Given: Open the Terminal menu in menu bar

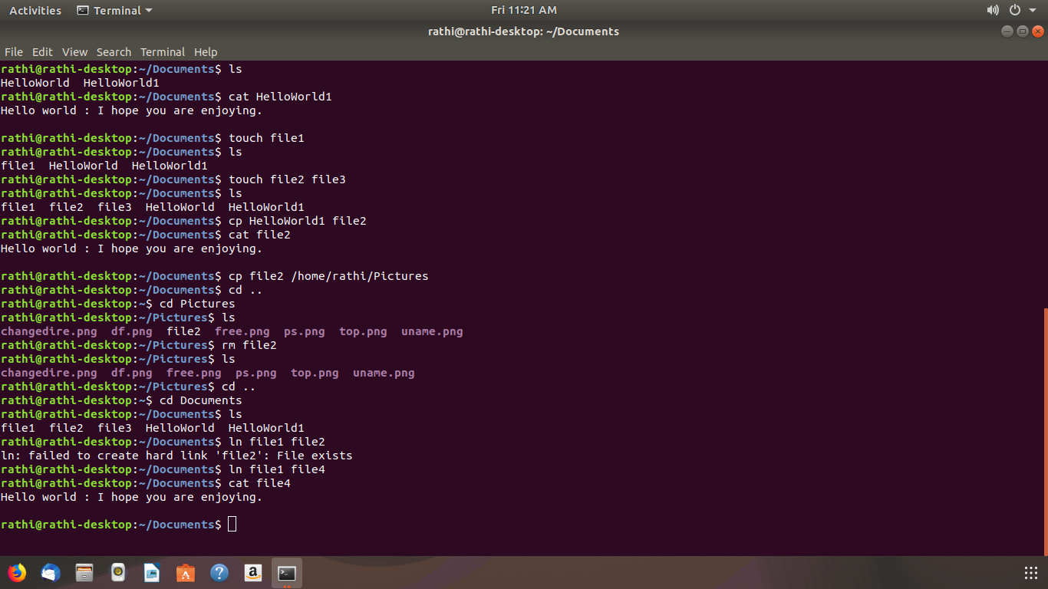Looking at the screenshot, I should point(163,52).
